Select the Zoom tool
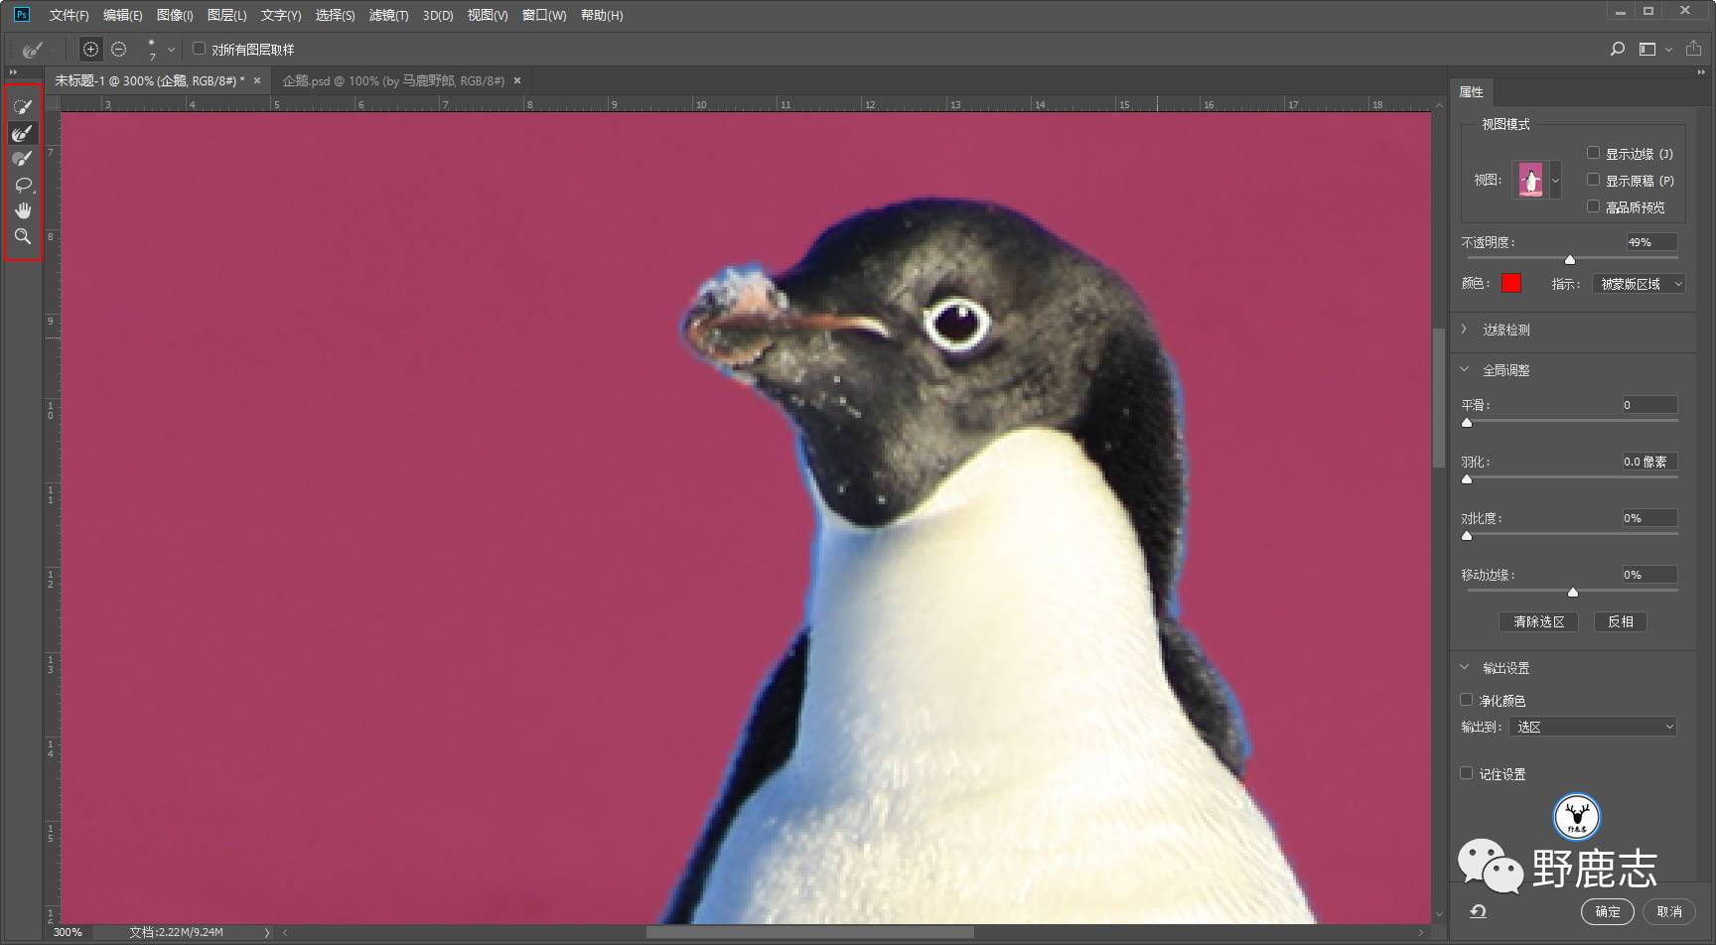Screen dimensions: 1716x945 (22, 236)
